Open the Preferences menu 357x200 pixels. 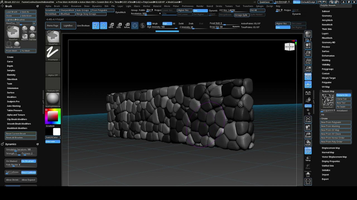click(188, 6)
